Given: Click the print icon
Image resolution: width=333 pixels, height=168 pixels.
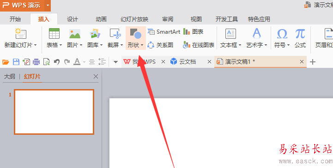Looking at the screenshot, I should click(x=36, y=62).
